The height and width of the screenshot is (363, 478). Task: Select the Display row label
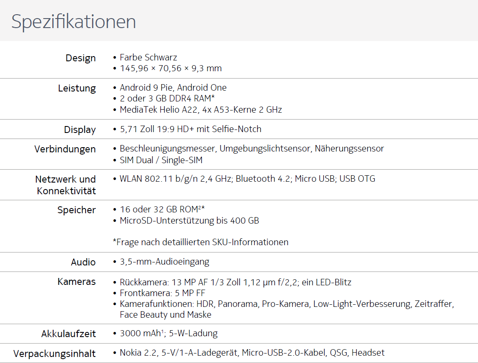(80, 130)
